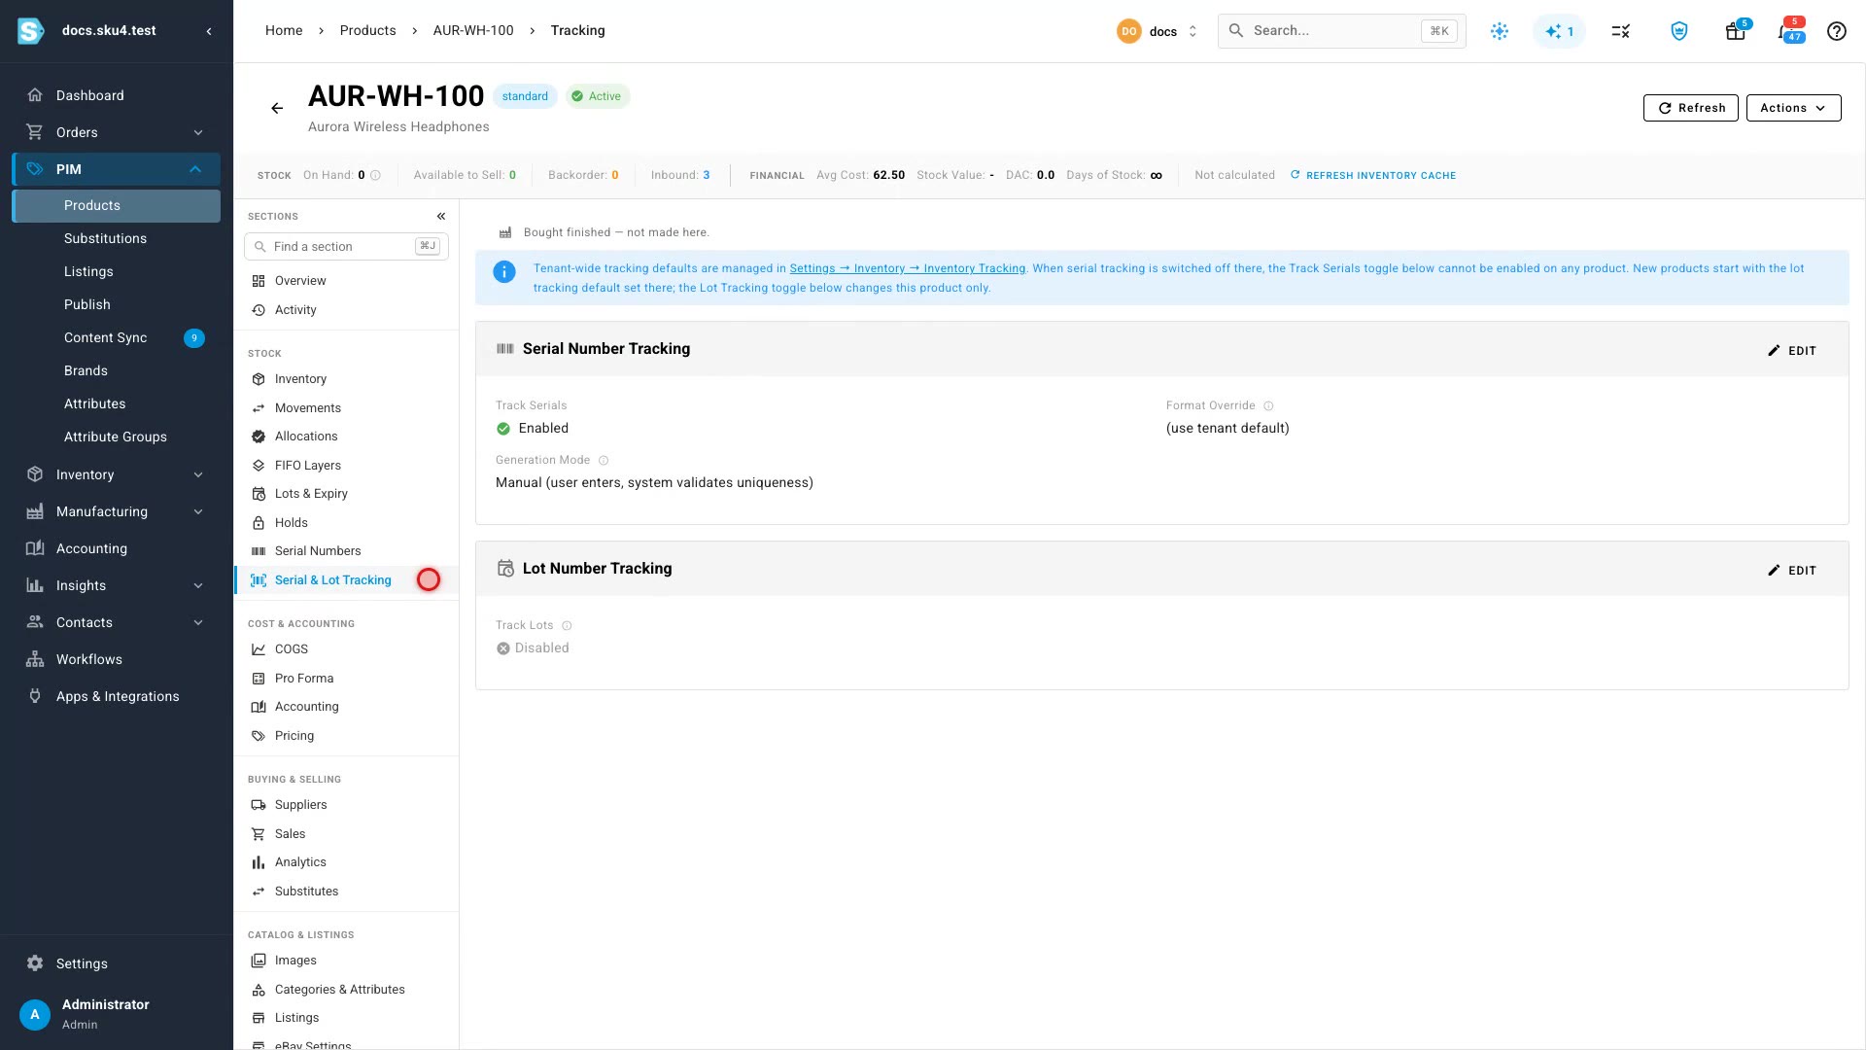
Task: Click info icon next to On Hand
Action: (376, 176)
